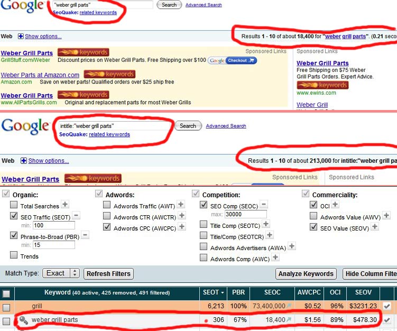Click plus icon beside second Show options
Viewport: 397px width, 331px height.
24,161
